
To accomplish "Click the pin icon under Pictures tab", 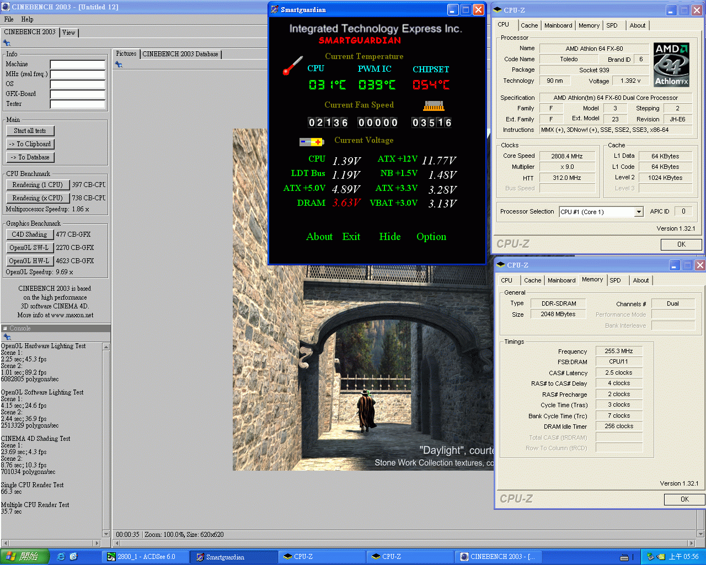I will (x=119, y=65).
